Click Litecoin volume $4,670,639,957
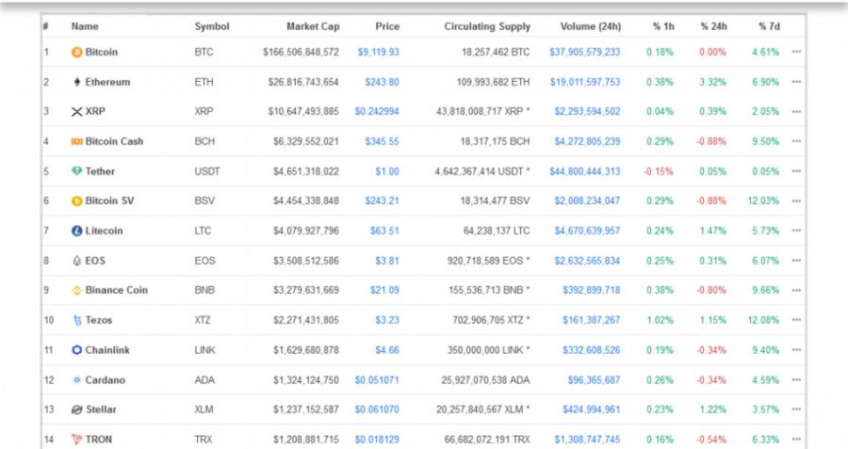Image resolution: width=848 pixels, height=449 pixels. click(587, 231)
